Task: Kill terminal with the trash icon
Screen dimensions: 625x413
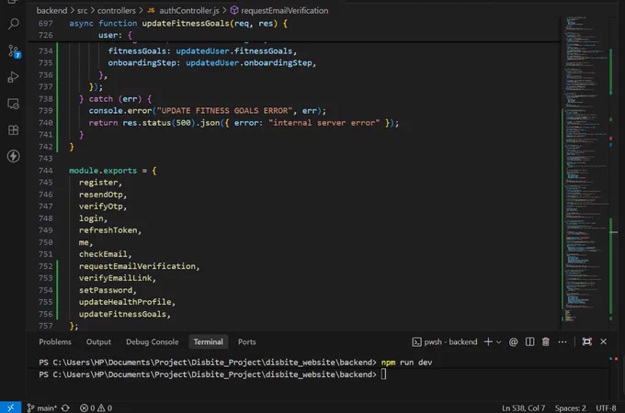Action: [x=546, y=341]
